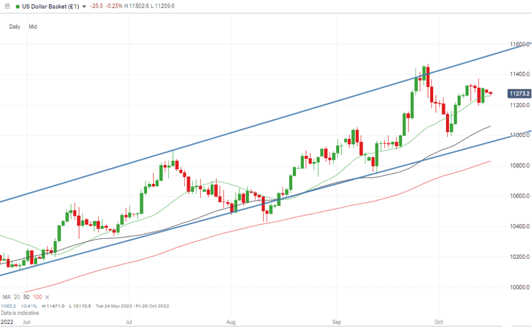Click the 11200.0 price axis label

click(x=520, y=105)
